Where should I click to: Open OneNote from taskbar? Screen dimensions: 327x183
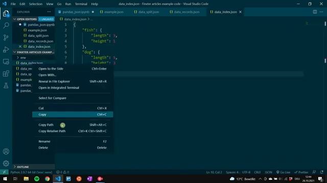(90, 179)
